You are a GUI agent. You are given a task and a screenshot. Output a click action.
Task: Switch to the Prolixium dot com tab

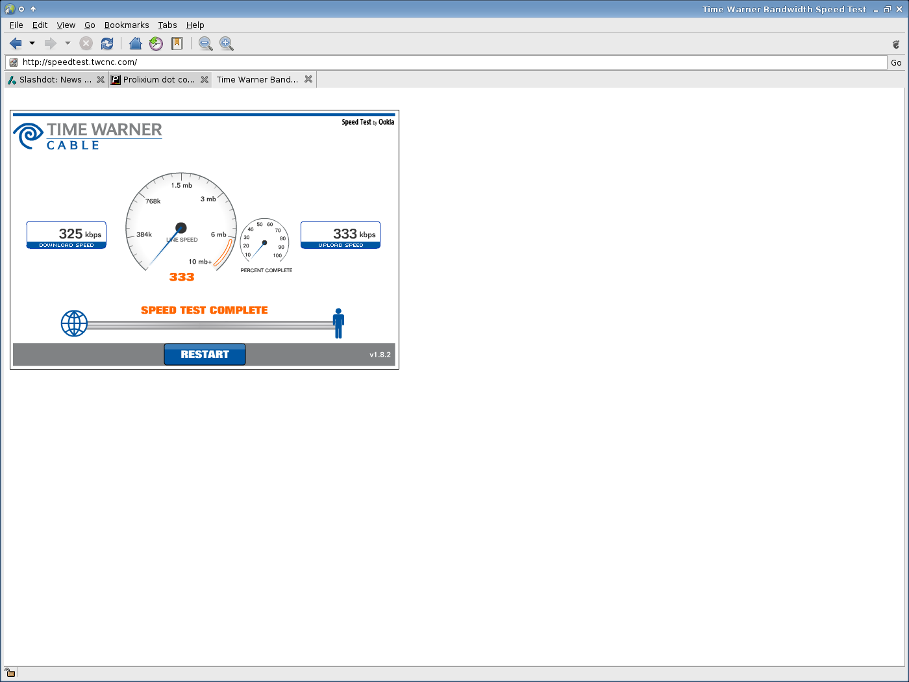(160, 79)
